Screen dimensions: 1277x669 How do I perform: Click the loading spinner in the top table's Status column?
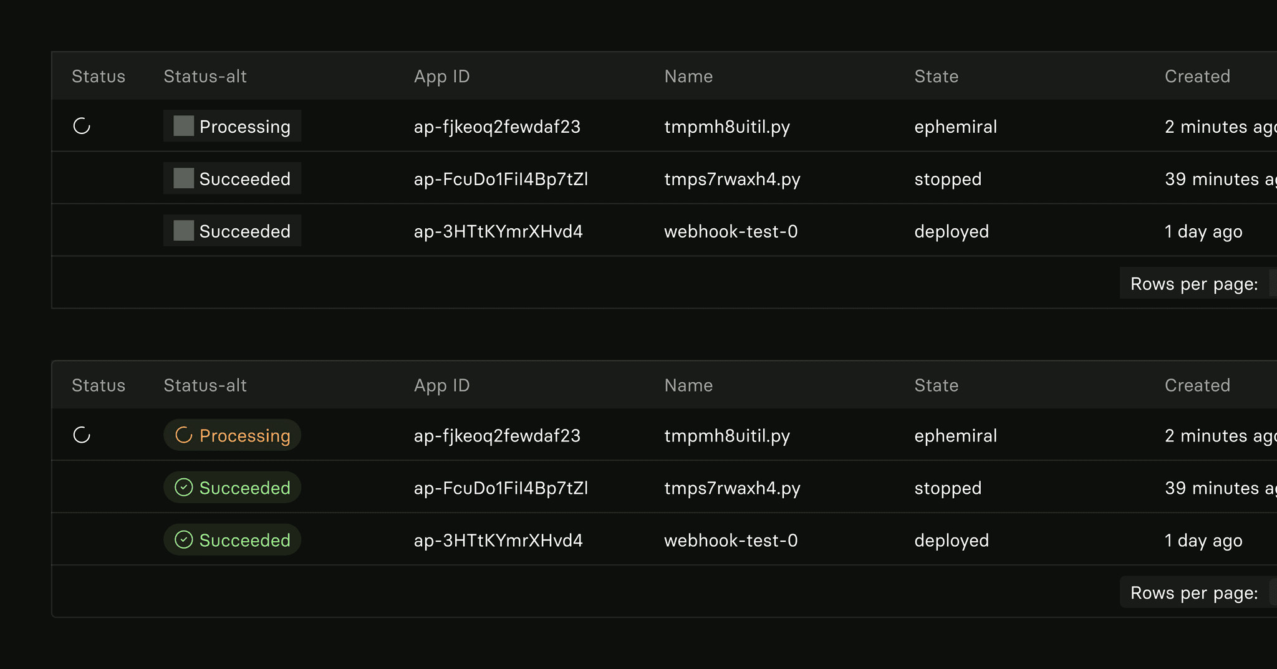[x=82, y=126]
